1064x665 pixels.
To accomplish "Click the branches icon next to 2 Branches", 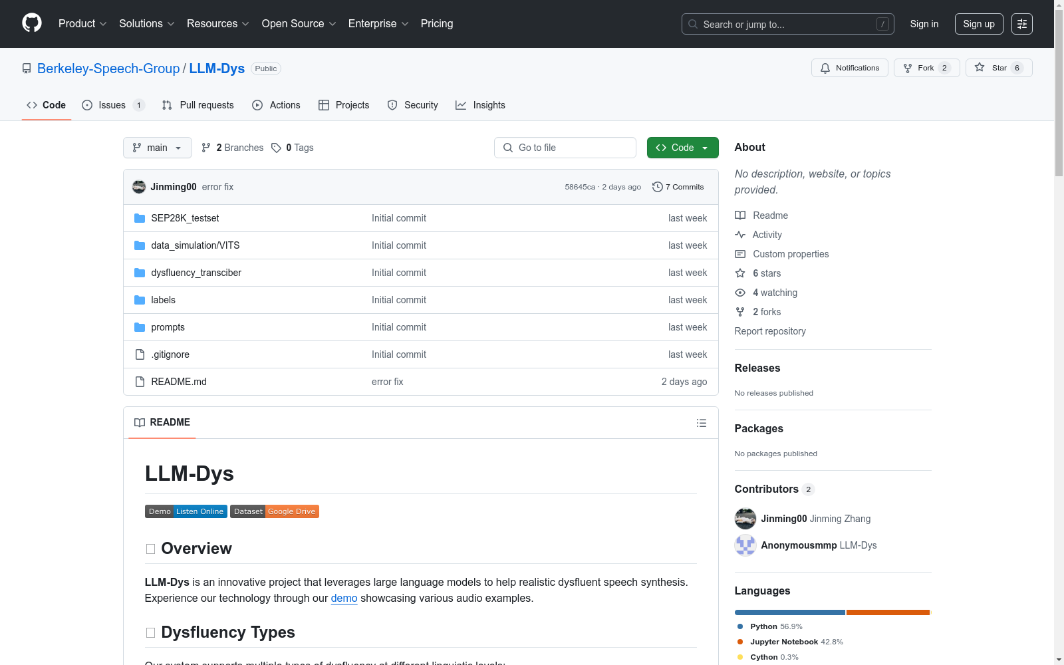I will pyautogui.click(x=206, y=148).
